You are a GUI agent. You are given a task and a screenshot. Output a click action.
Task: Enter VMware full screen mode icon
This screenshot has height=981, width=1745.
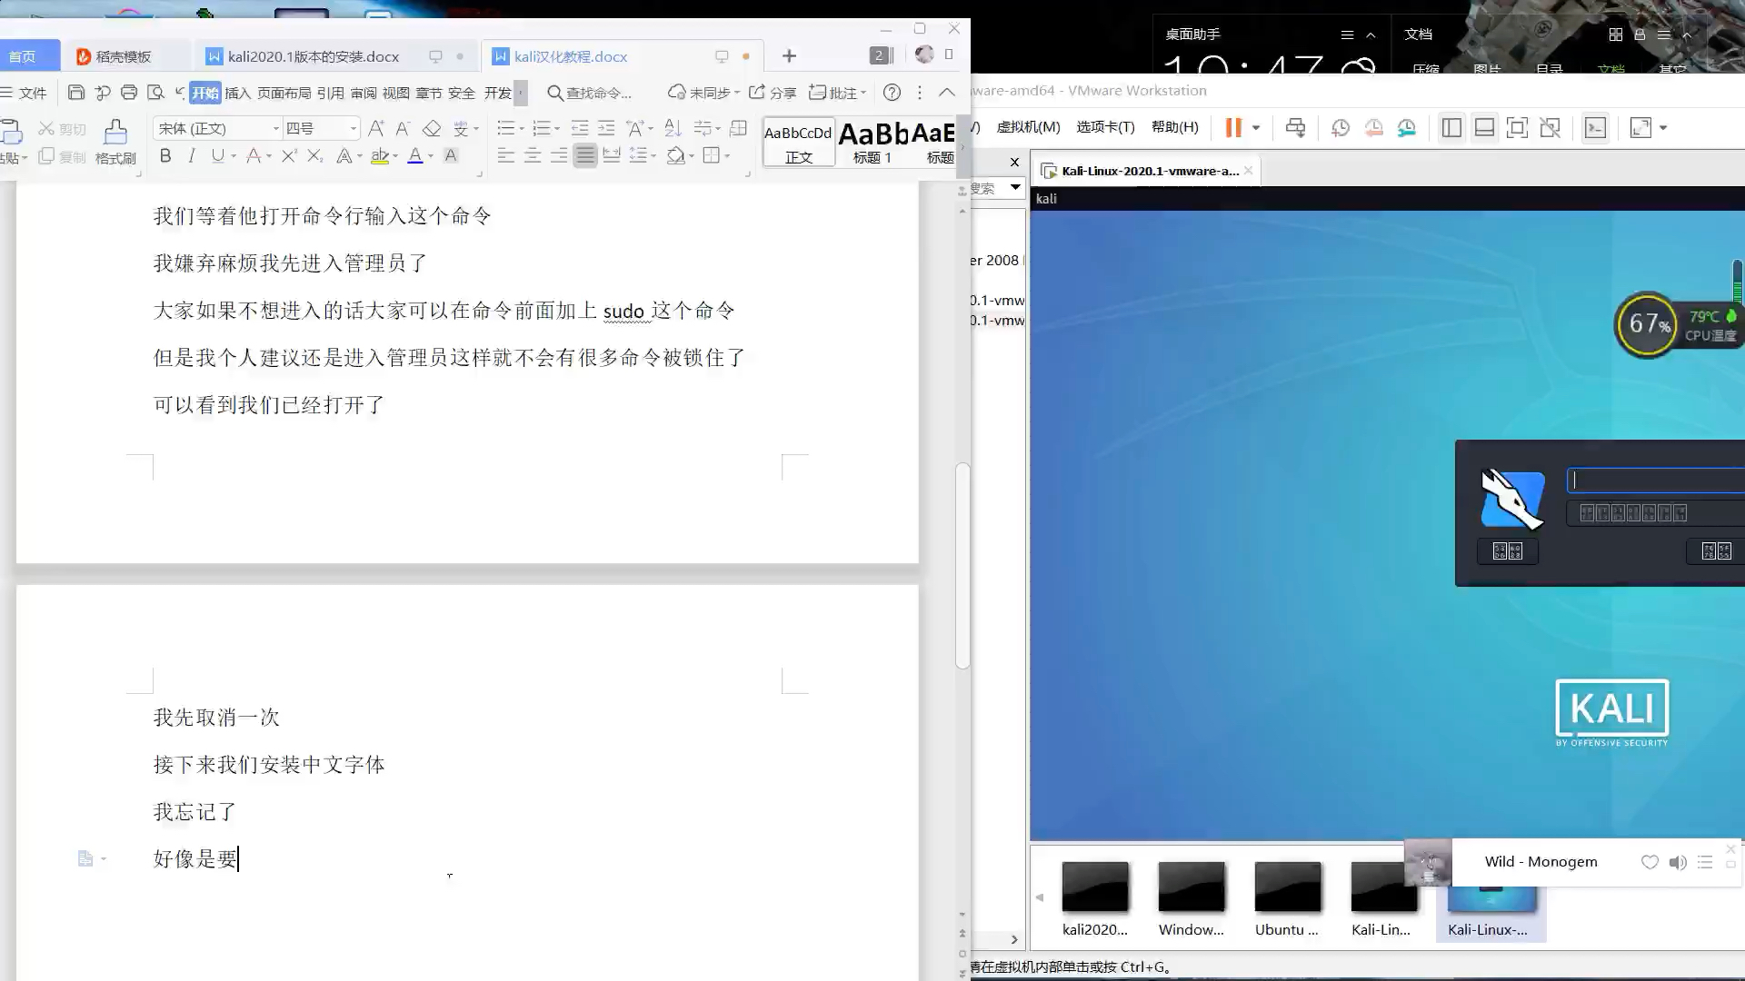[x=1517, y=128]
